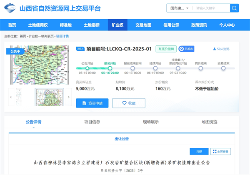Click the 全屏查看 fullscreen button
Image resolution: width=250 pixels, height=175 pixels.
point(220,152)
